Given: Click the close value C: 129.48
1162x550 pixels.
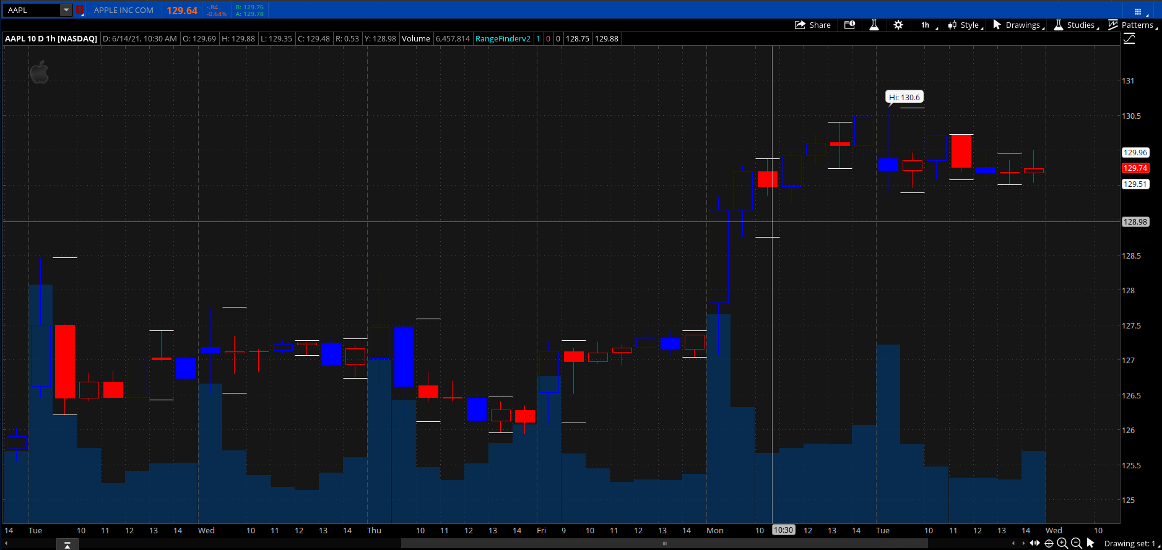Looking at the screenshot, I should coord(314,38).
